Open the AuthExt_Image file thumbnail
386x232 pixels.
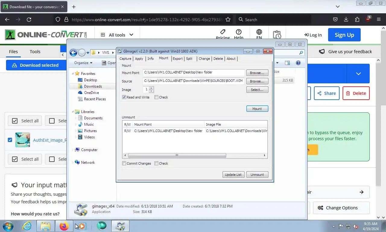(x=23, y=140)
